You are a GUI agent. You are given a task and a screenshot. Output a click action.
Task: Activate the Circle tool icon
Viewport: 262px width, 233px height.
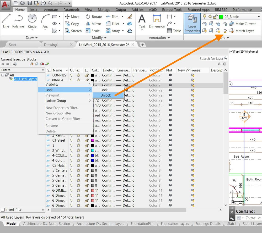click(32, 18)
